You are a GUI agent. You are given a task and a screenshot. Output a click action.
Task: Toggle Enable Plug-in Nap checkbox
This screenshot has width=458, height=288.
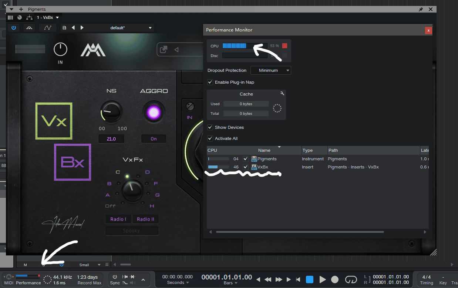point(210,82)
